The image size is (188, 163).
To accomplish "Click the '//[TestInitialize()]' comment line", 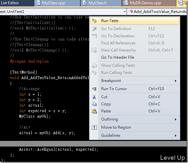I will 33,23.
